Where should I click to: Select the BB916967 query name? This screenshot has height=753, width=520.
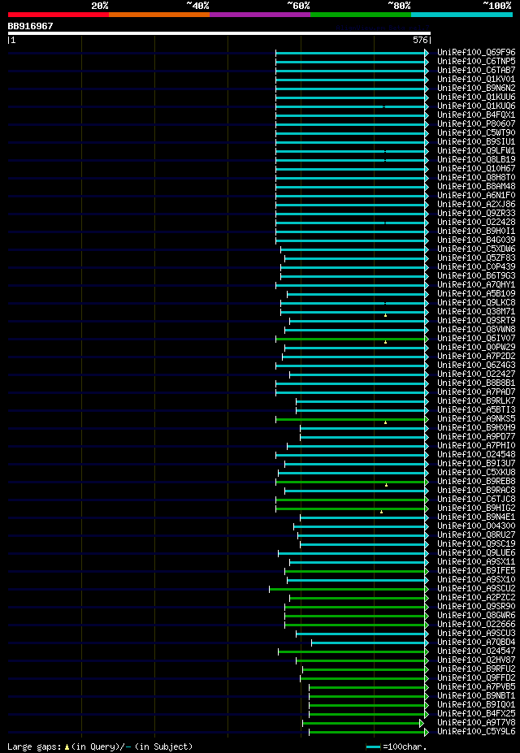tap(30, 26)
